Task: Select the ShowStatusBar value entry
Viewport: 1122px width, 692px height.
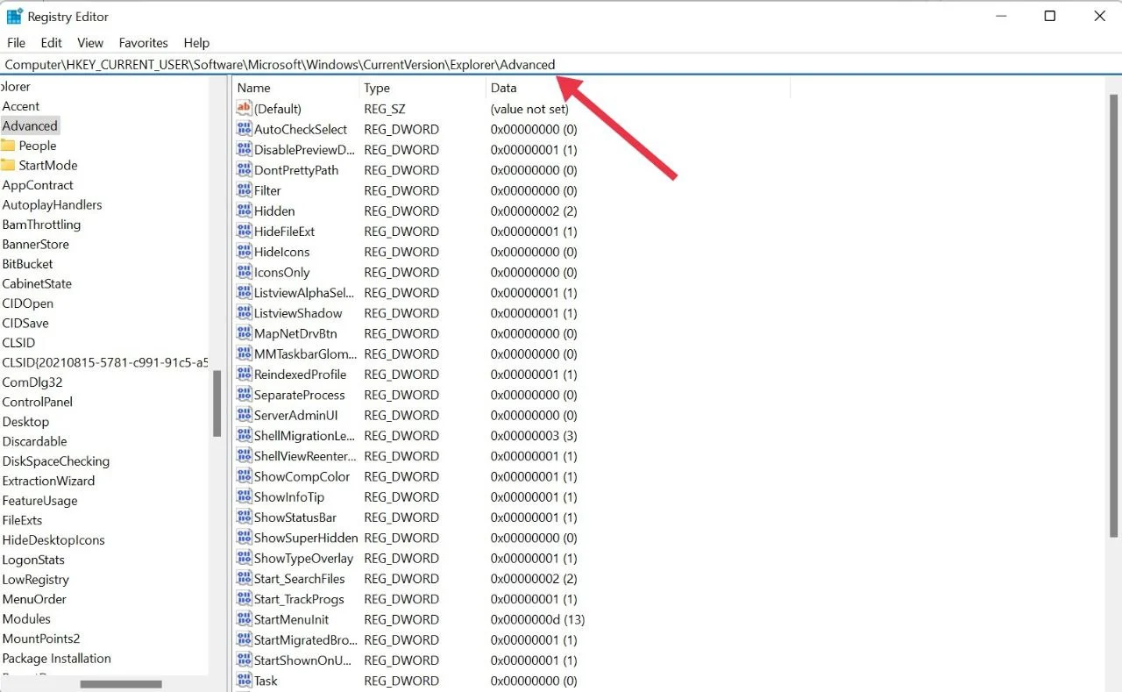Action: tap(295, 517)
